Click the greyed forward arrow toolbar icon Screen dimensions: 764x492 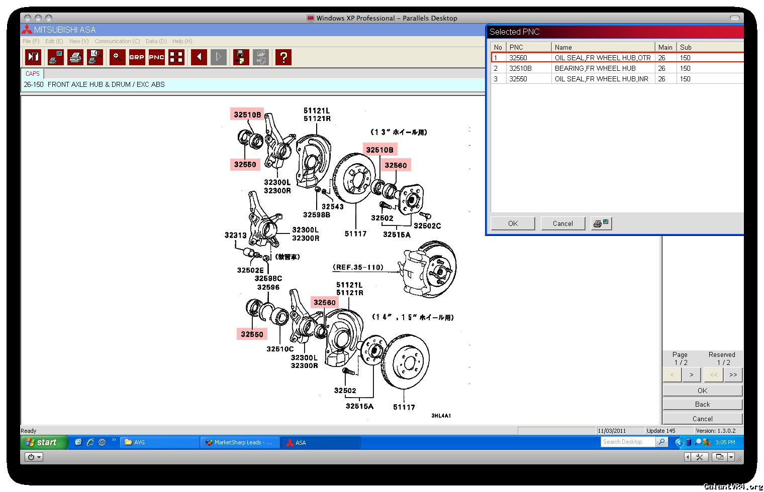coord(219,57)
